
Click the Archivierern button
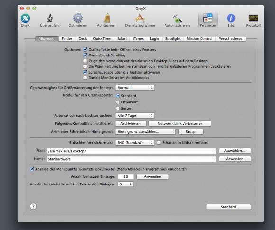[130, 124]
